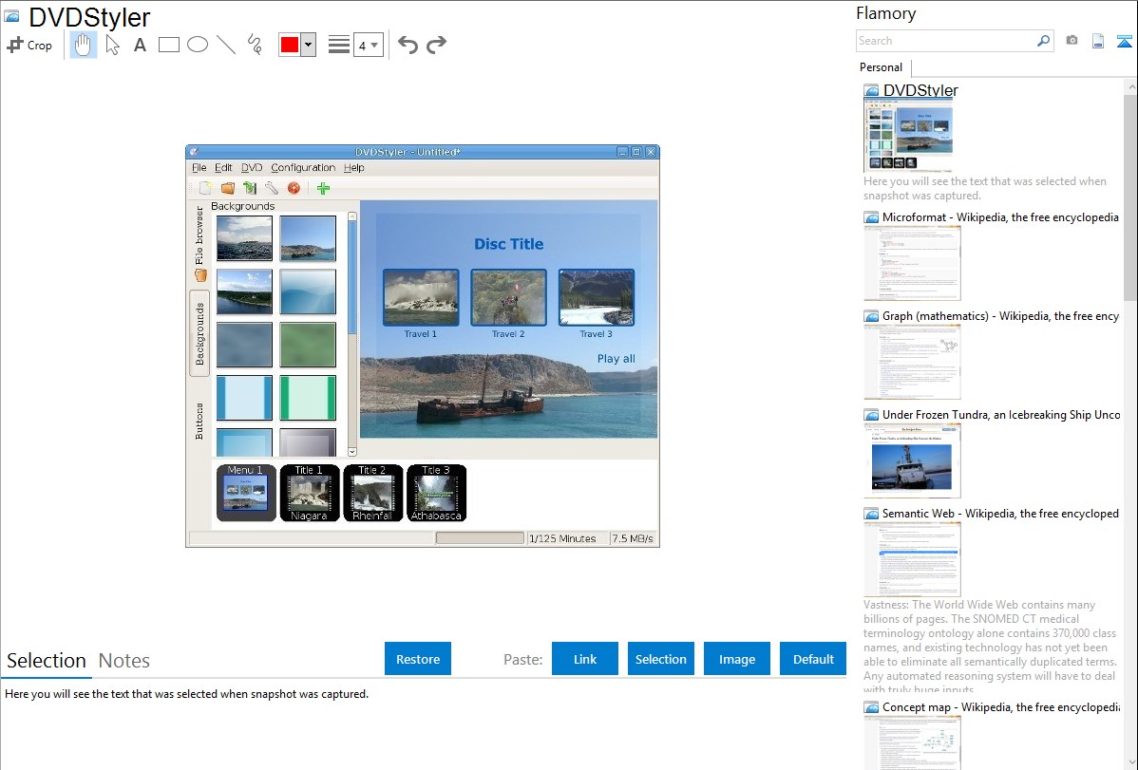
Task: Select Title 2 Rheinfall clip
Action: [372, 493]
